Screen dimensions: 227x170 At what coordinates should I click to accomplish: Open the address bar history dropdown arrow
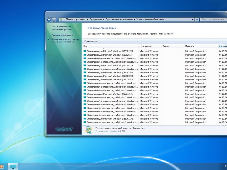(x=193, y=19)
